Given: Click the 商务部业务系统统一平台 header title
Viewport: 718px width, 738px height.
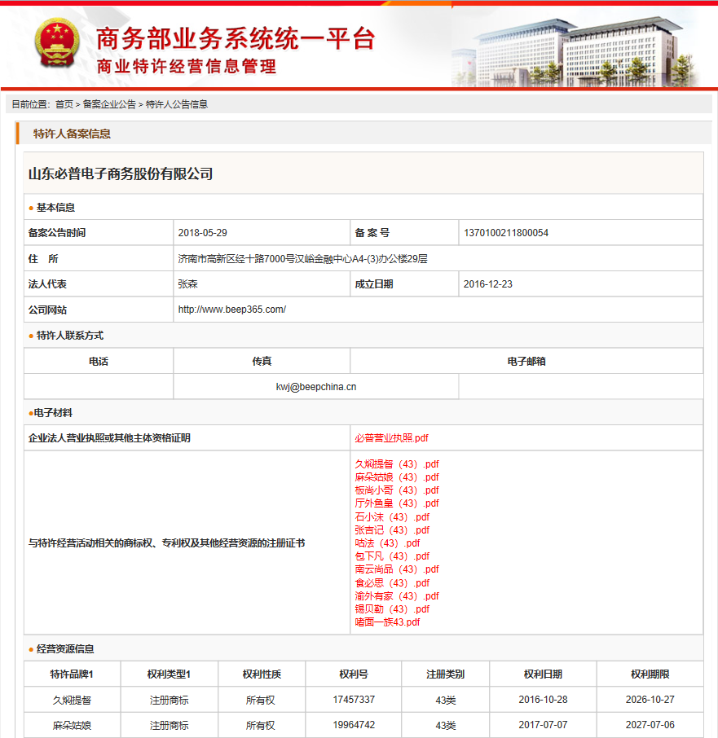Looking at the screenshot, I should pos(236,38).
